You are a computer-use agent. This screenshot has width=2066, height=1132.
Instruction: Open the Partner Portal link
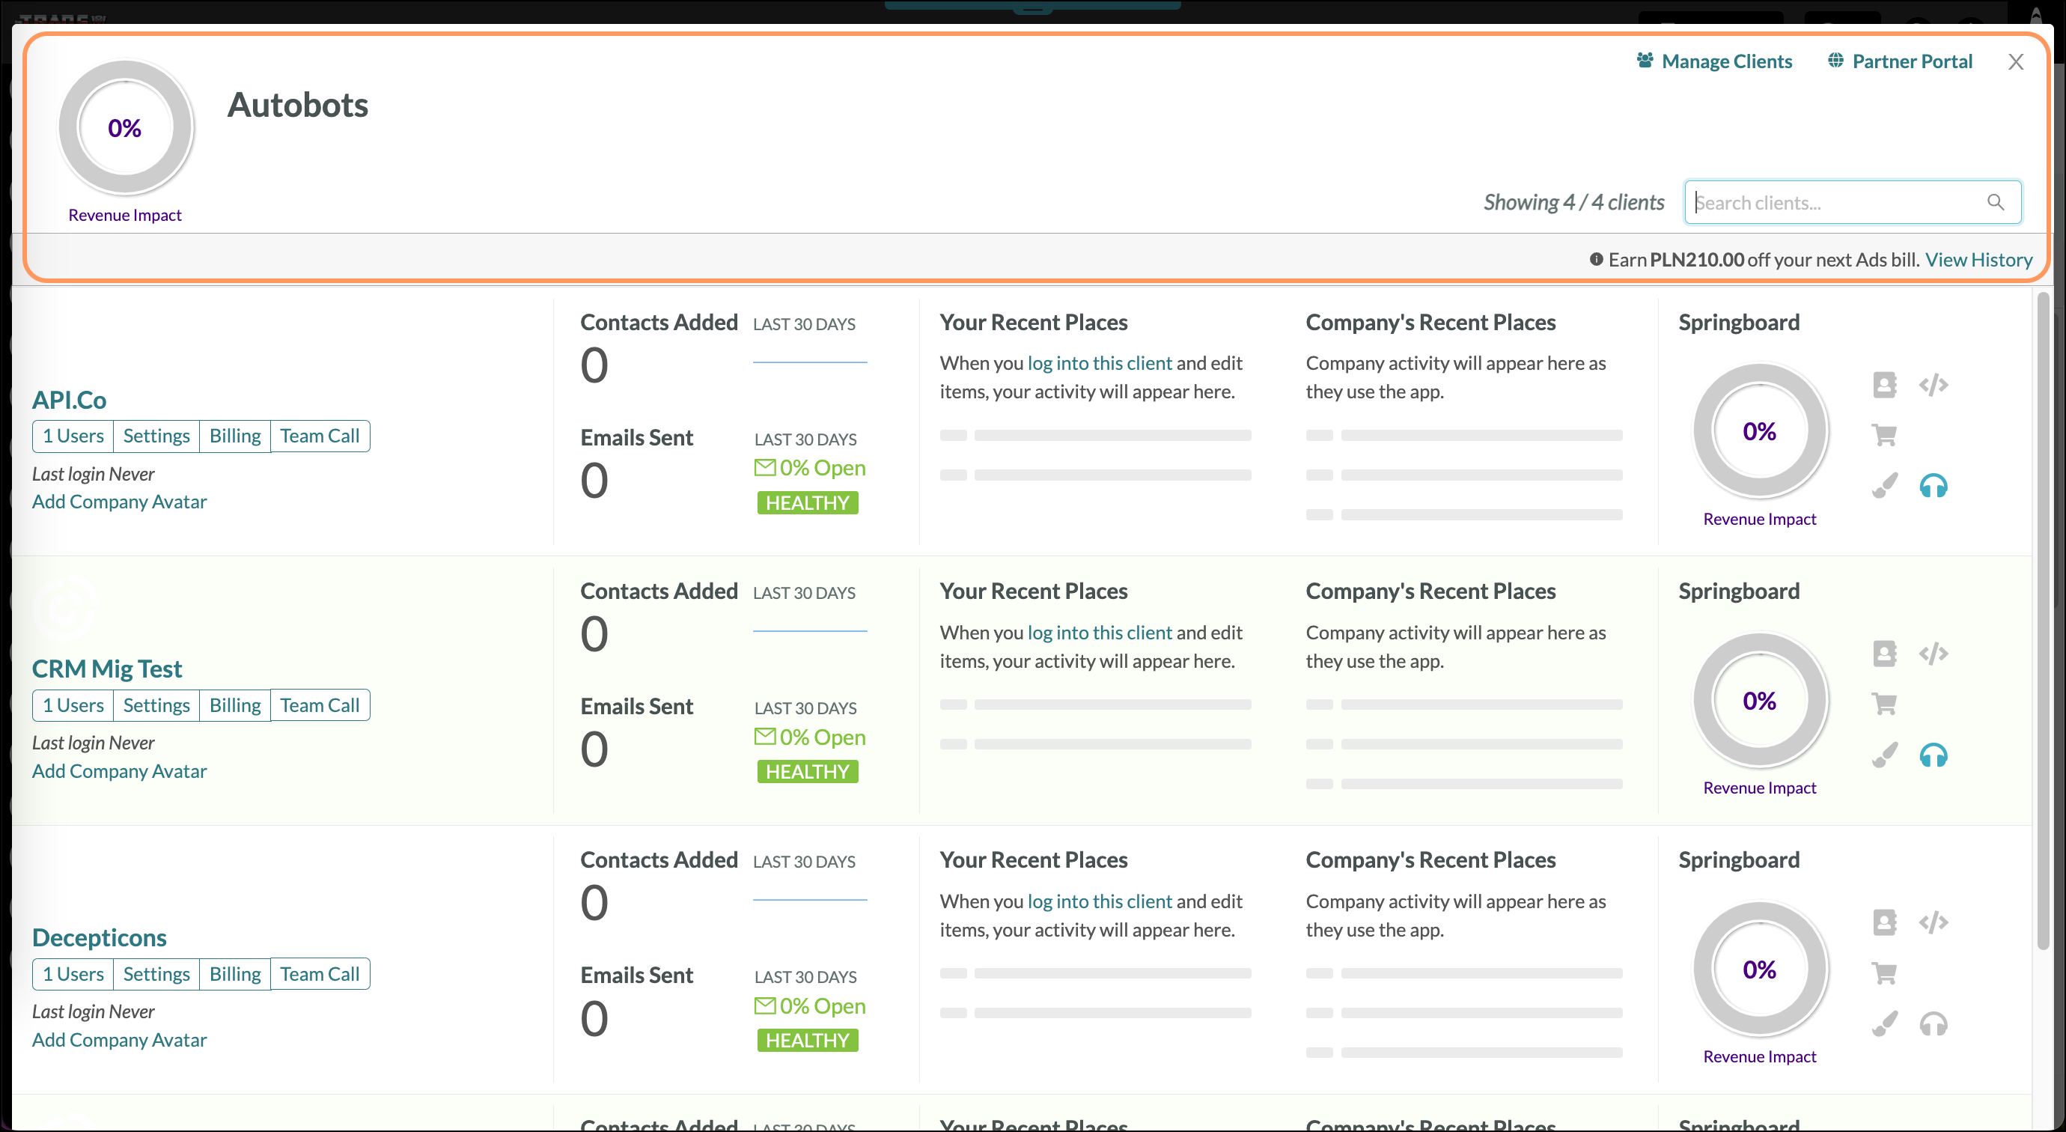[1899, 61]
